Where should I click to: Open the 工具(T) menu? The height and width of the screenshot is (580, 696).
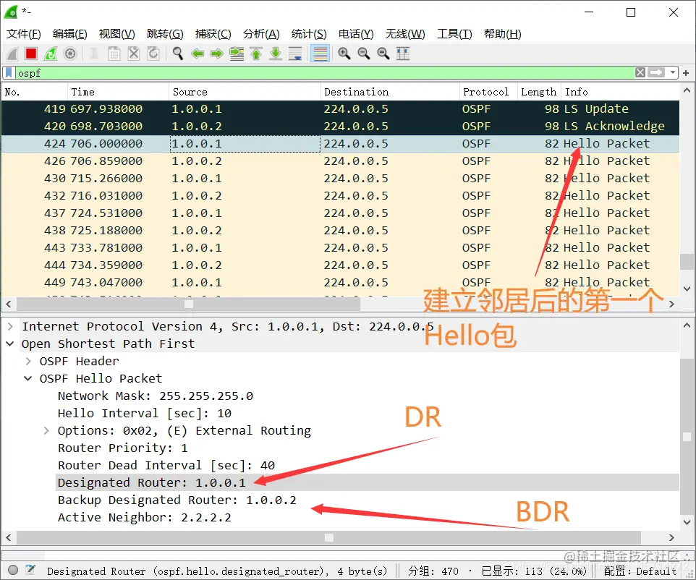pos(454,34)
